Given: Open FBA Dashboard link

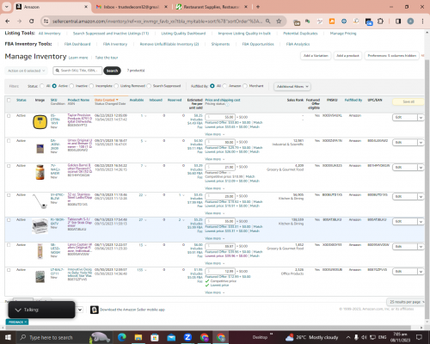Looking at the screenshot, I should (x=77, y=44).
